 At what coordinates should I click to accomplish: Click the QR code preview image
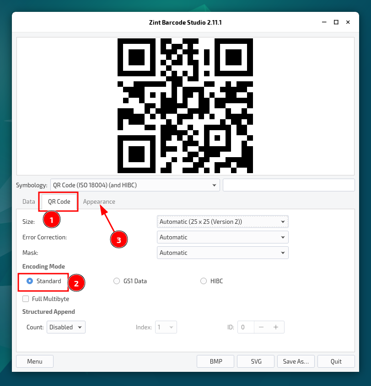185,106
